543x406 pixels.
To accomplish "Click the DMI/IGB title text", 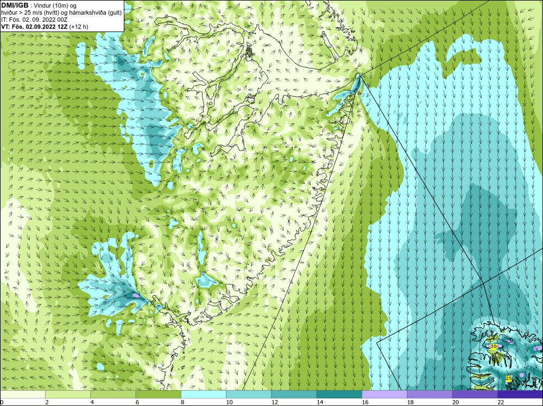I will 15,5.
